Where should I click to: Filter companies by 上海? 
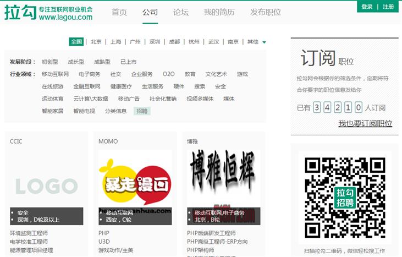[115, 42]
